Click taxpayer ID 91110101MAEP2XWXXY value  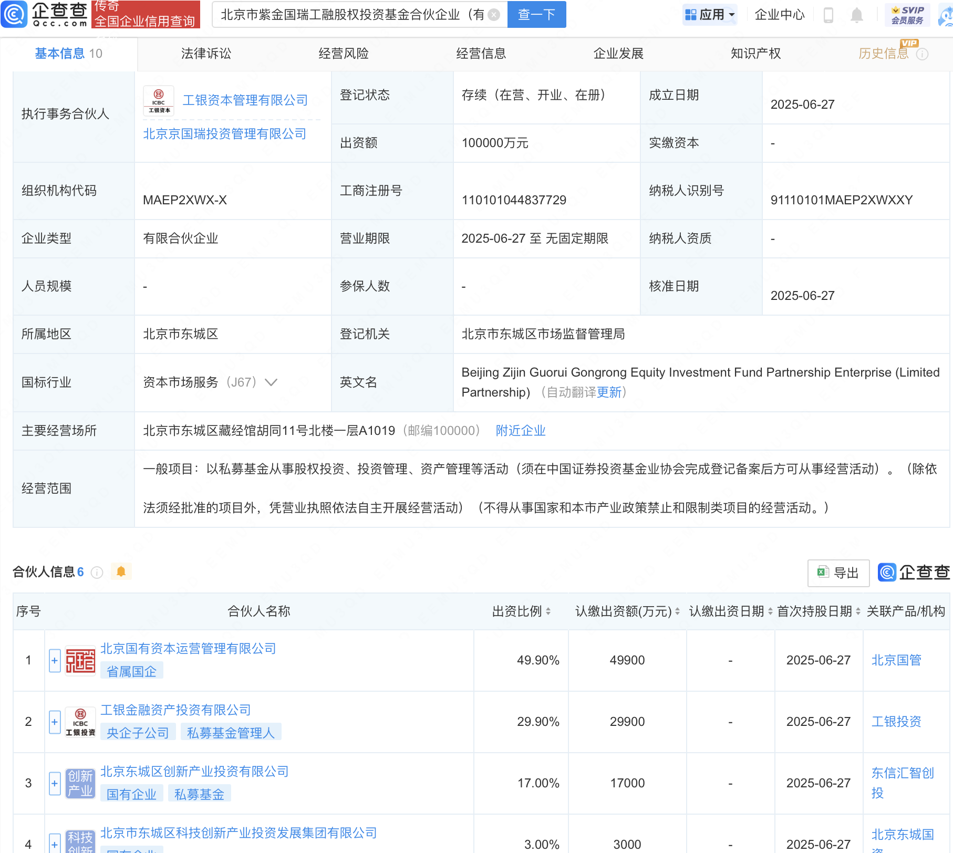(841, 200)
